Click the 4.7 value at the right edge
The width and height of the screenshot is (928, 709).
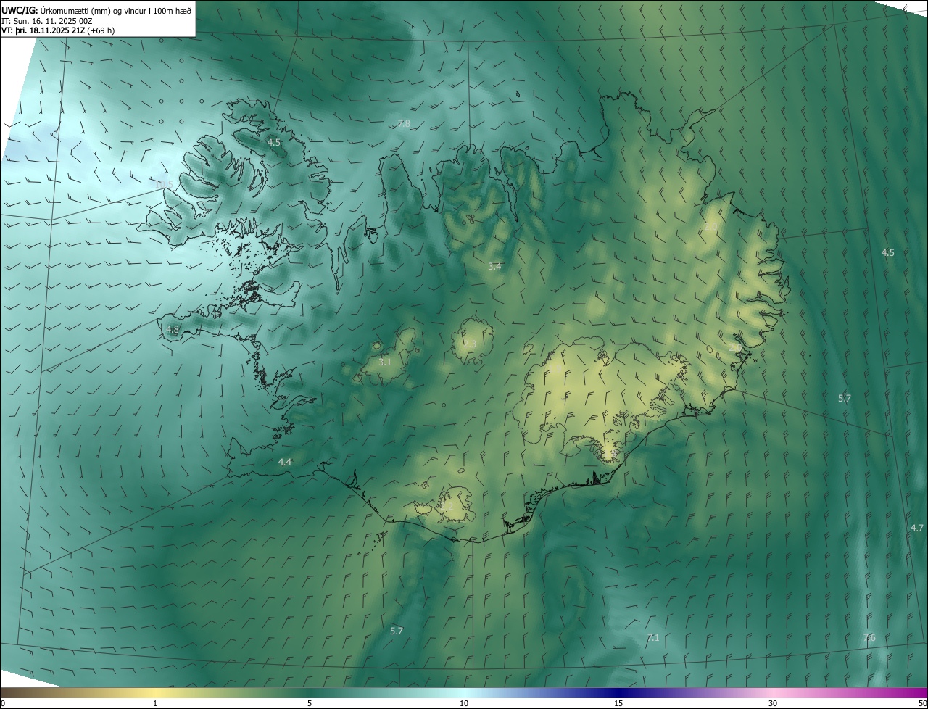click(916, 528)
